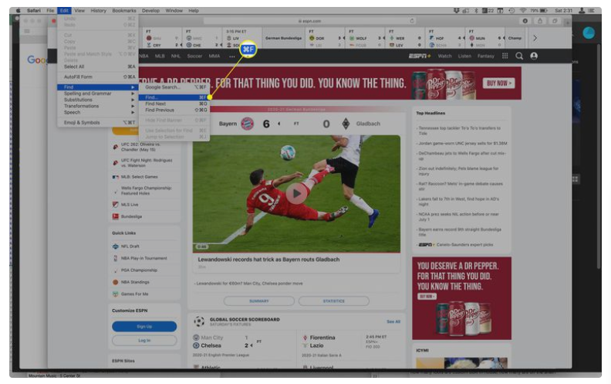Open the Safari application menu
The width and height of the screenshot is (611, 384).
[33, 11]
